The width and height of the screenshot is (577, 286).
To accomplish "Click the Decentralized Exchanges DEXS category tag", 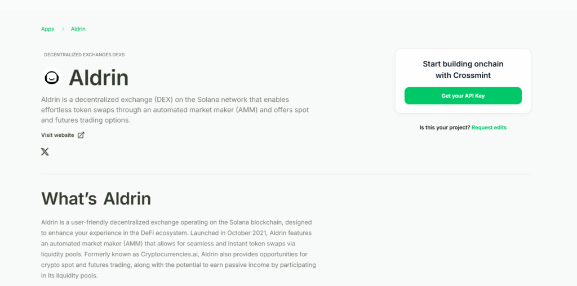I will [x=84, y=55].
